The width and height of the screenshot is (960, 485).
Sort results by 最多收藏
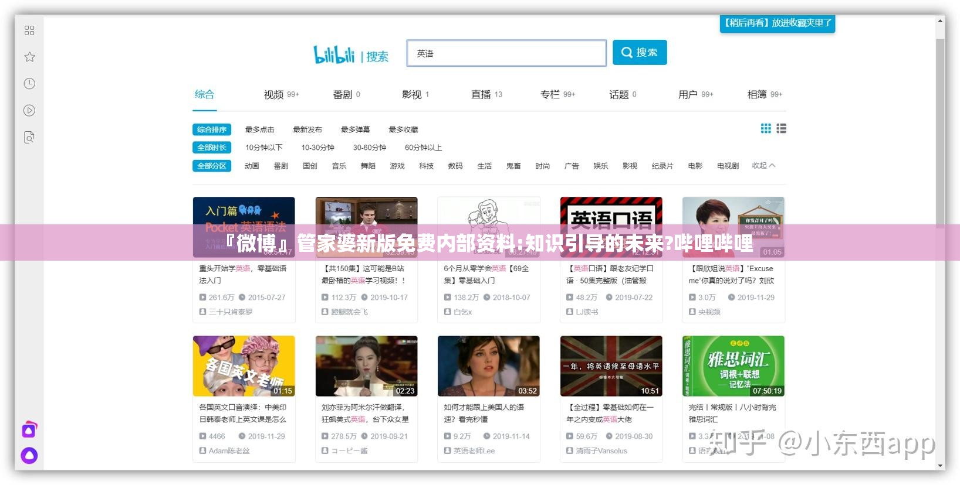coord(403,129)
